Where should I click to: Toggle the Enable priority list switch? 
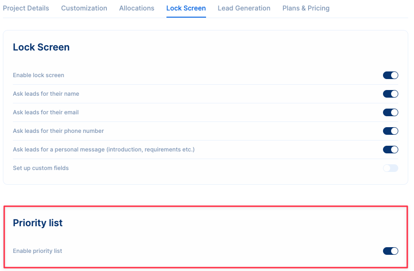[x=391, y=251]
